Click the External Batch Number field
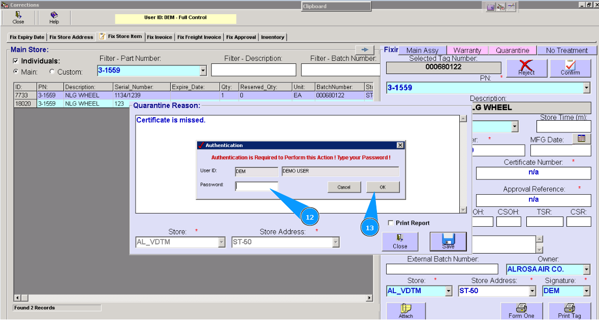Image resolution: width=599 pixels, height=321 pixels. [x=442, y=269]
